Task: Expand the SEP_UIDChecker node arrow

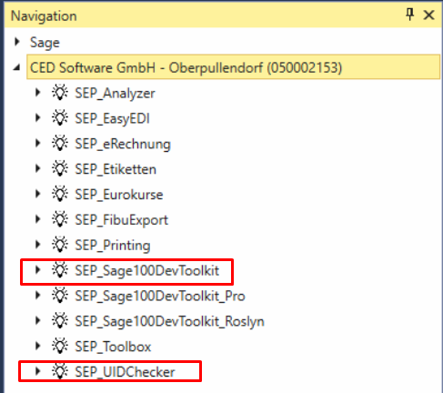Action: tap(37, 371)
